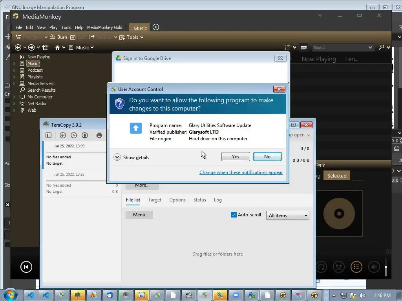Select Music in the MediaMonkey tree
This screenshot has width=402, height=301.
[33, 63]
